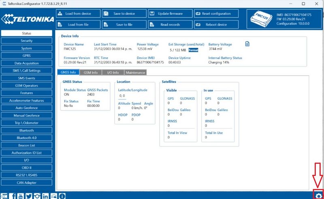Switch to the Maintenance tab

tap(135, 72)
